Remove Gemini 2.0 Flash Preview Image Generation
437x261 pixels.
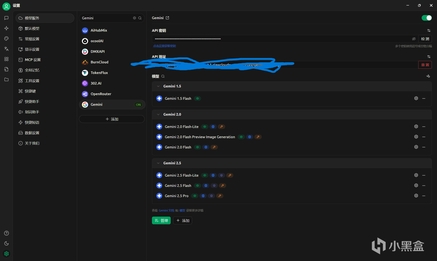click(424, 137)
